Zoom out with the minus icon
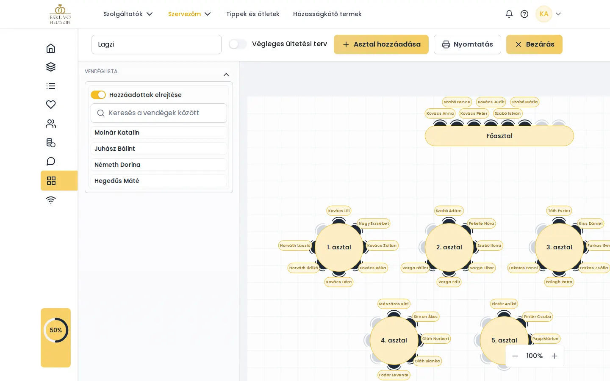 pos(515,356)
